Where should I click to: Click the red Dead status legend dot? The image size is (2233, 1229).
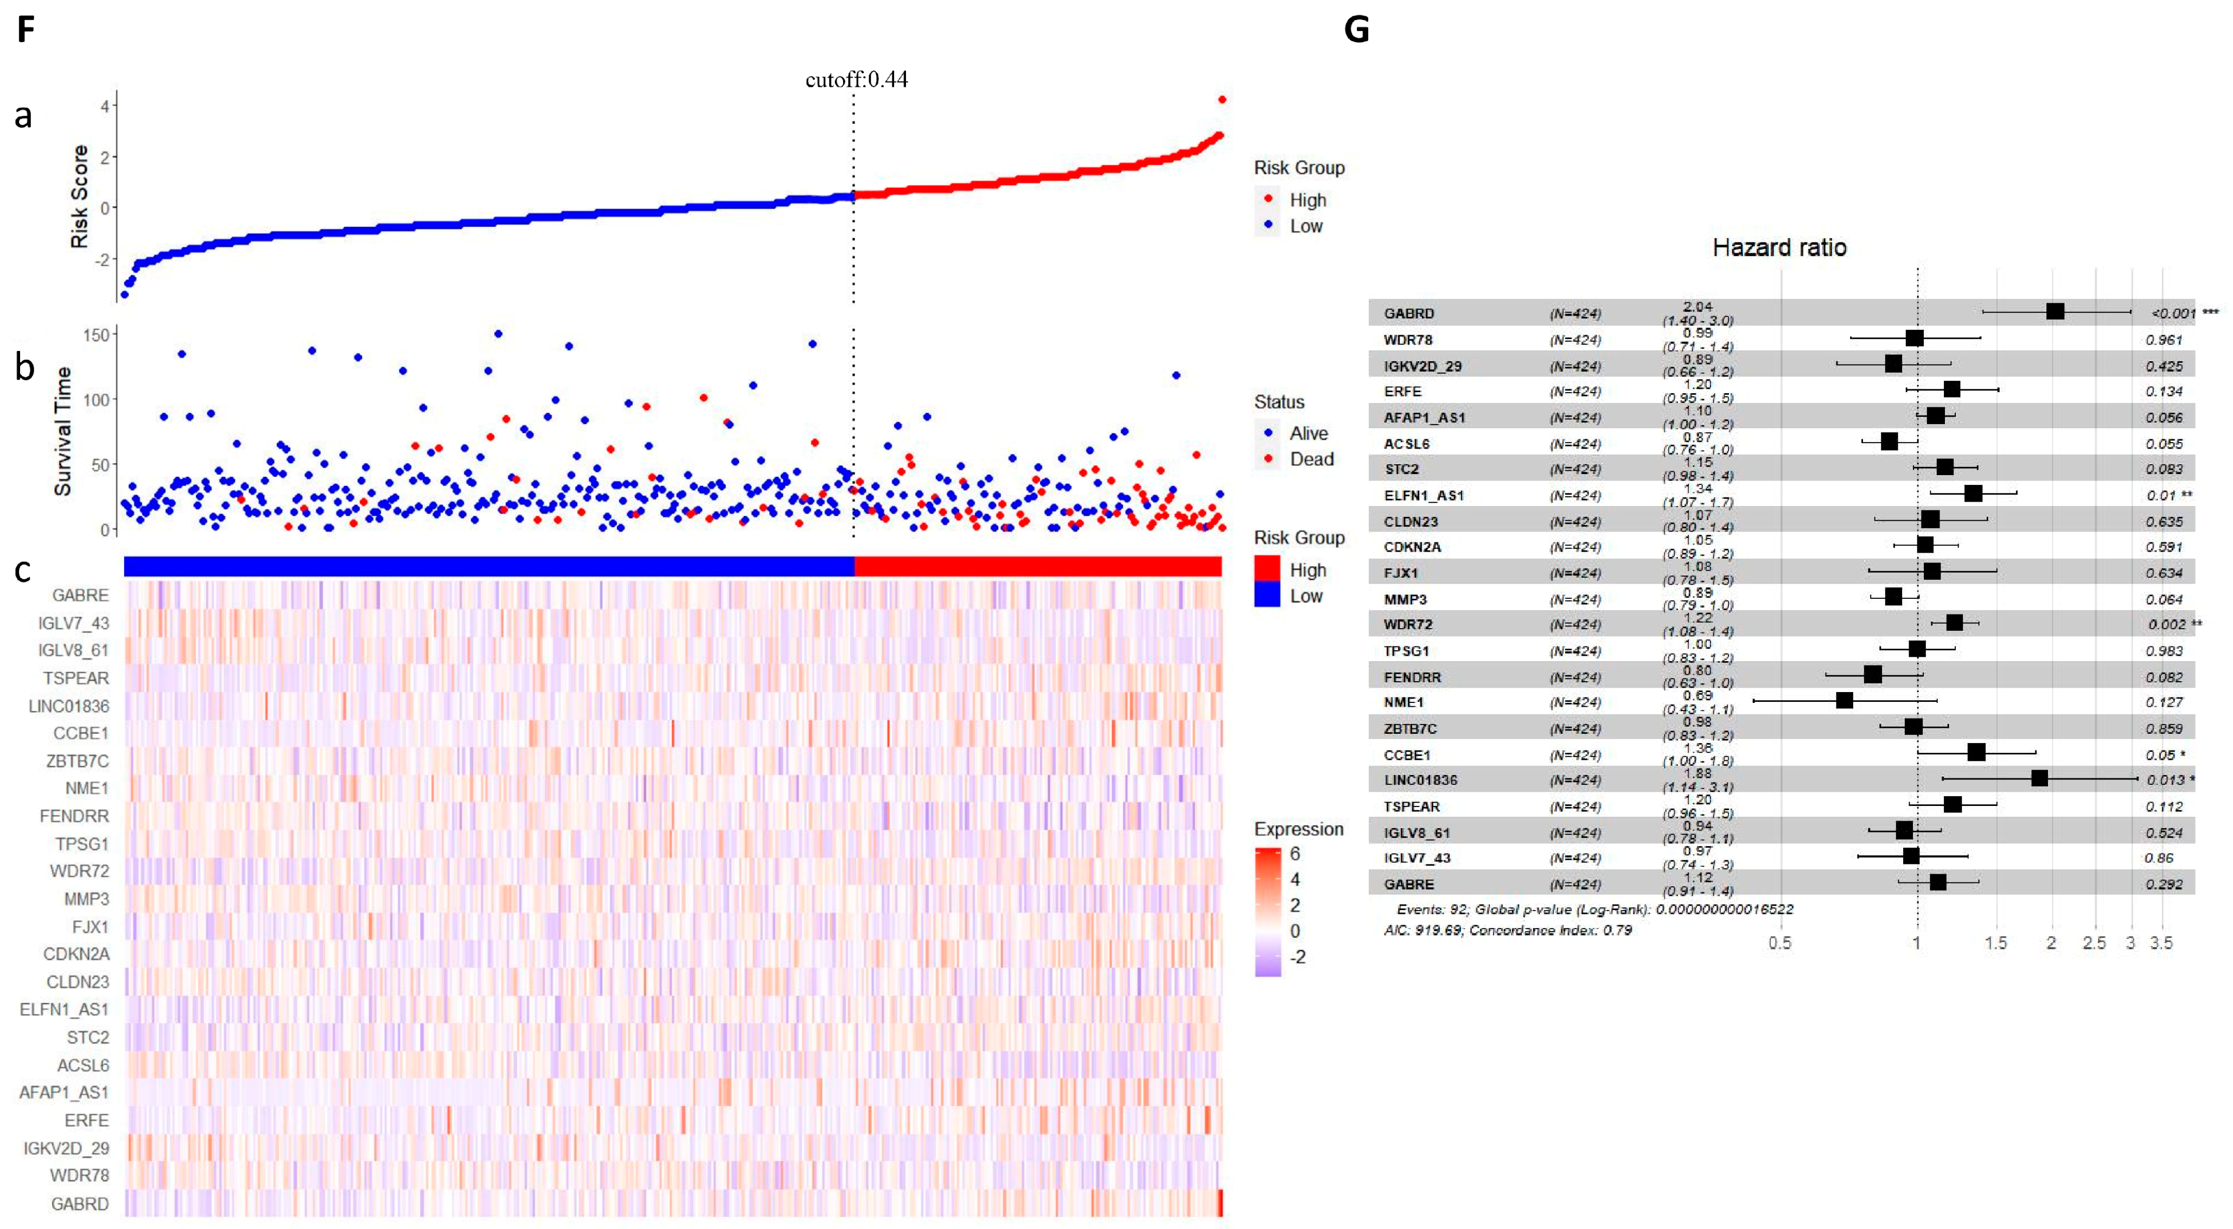(x=1268, y=458)
